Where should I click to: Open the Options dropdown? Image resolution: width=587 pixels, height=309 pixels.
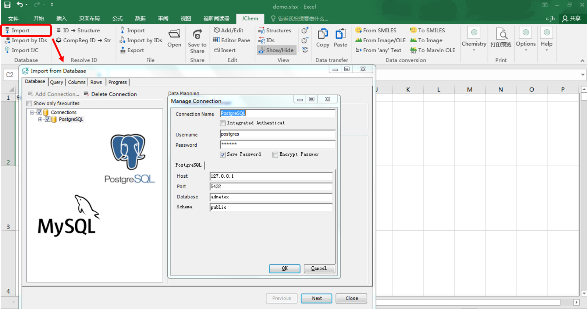click(x=526, y=40)
